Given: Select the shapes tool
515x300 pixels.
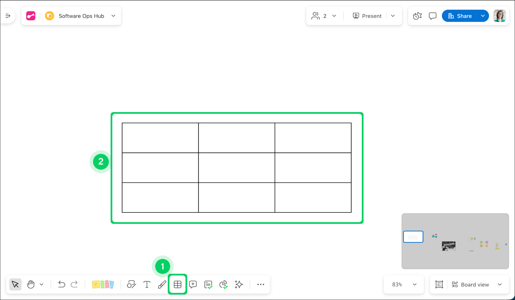Looking at the screenshot, I should 131,284.
